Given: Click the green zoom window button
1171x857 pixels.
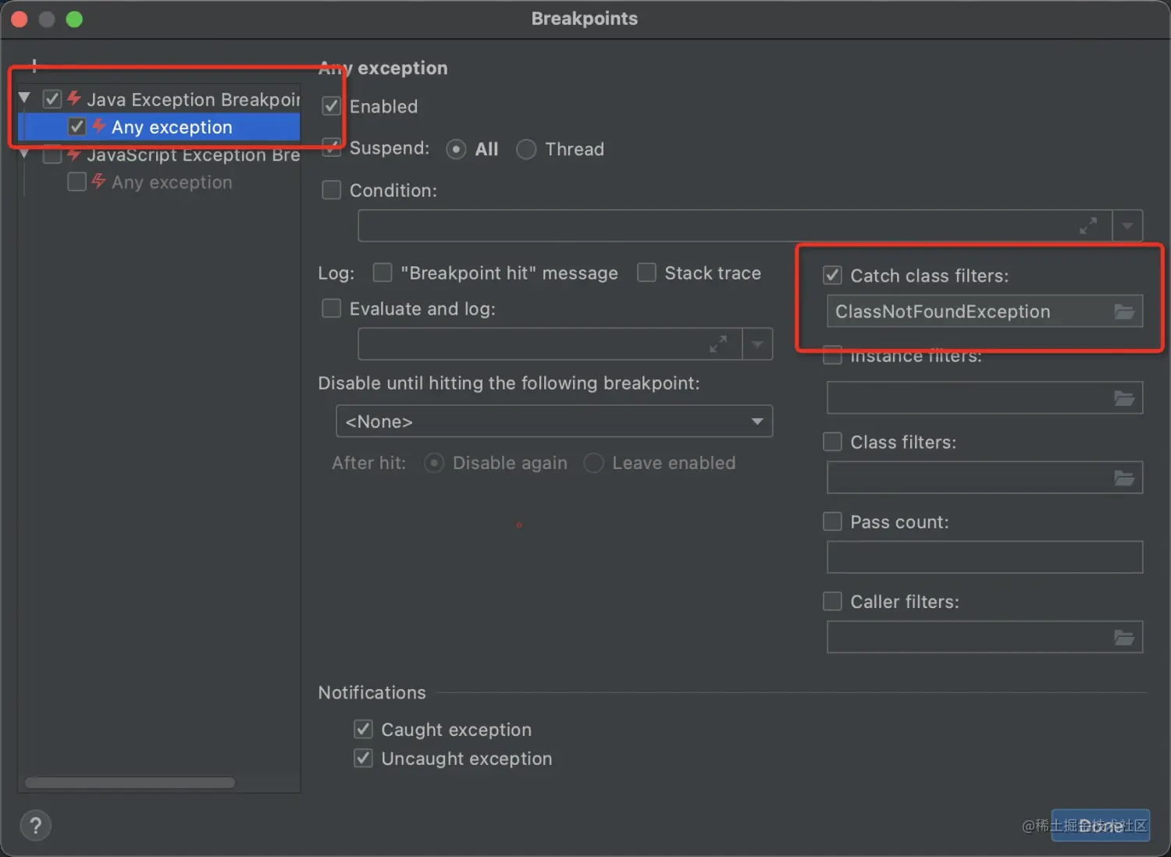Looking at the screenshot, I should pyautogui.click(x=74, y=20).
